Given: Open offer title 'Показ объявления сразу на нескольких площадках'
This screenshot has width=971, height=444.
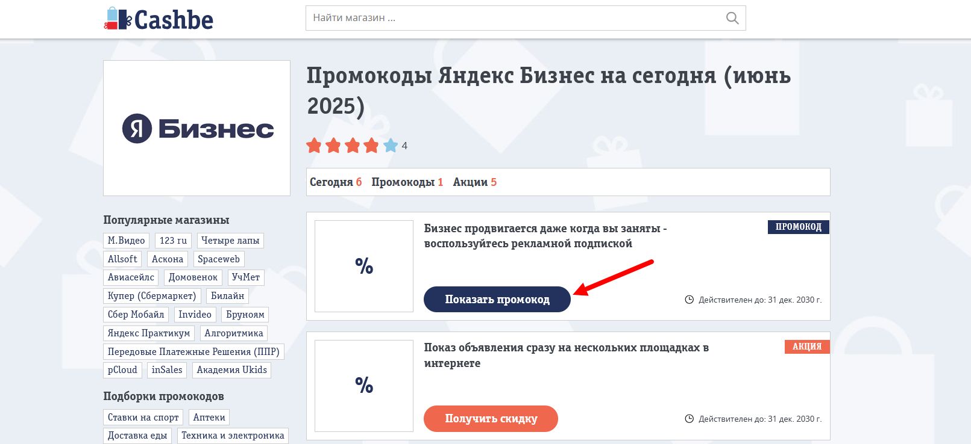Looking at the screenshot, I should click(x=567, y=356).
